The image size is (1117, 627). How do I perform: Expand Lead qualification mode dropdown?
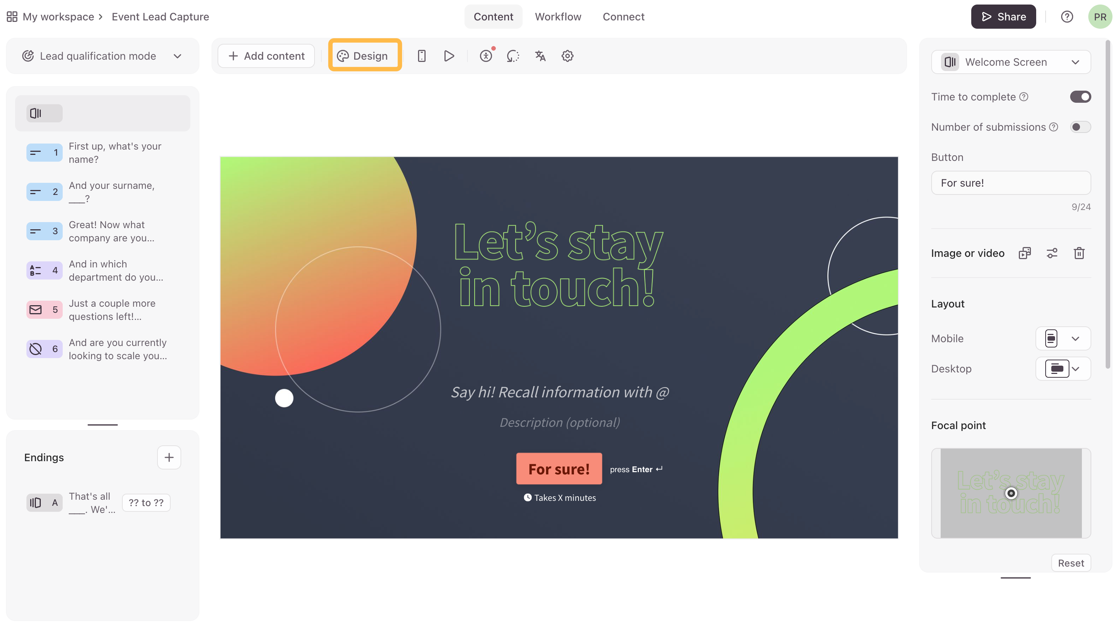(103, 56)
